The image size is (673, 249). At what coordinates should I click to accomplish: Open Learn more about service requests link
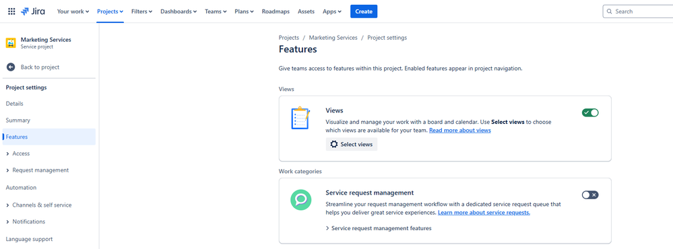484,213
